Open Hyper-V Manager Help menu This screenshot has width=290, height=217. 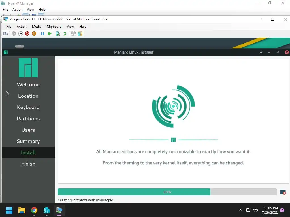pos(42,10)
